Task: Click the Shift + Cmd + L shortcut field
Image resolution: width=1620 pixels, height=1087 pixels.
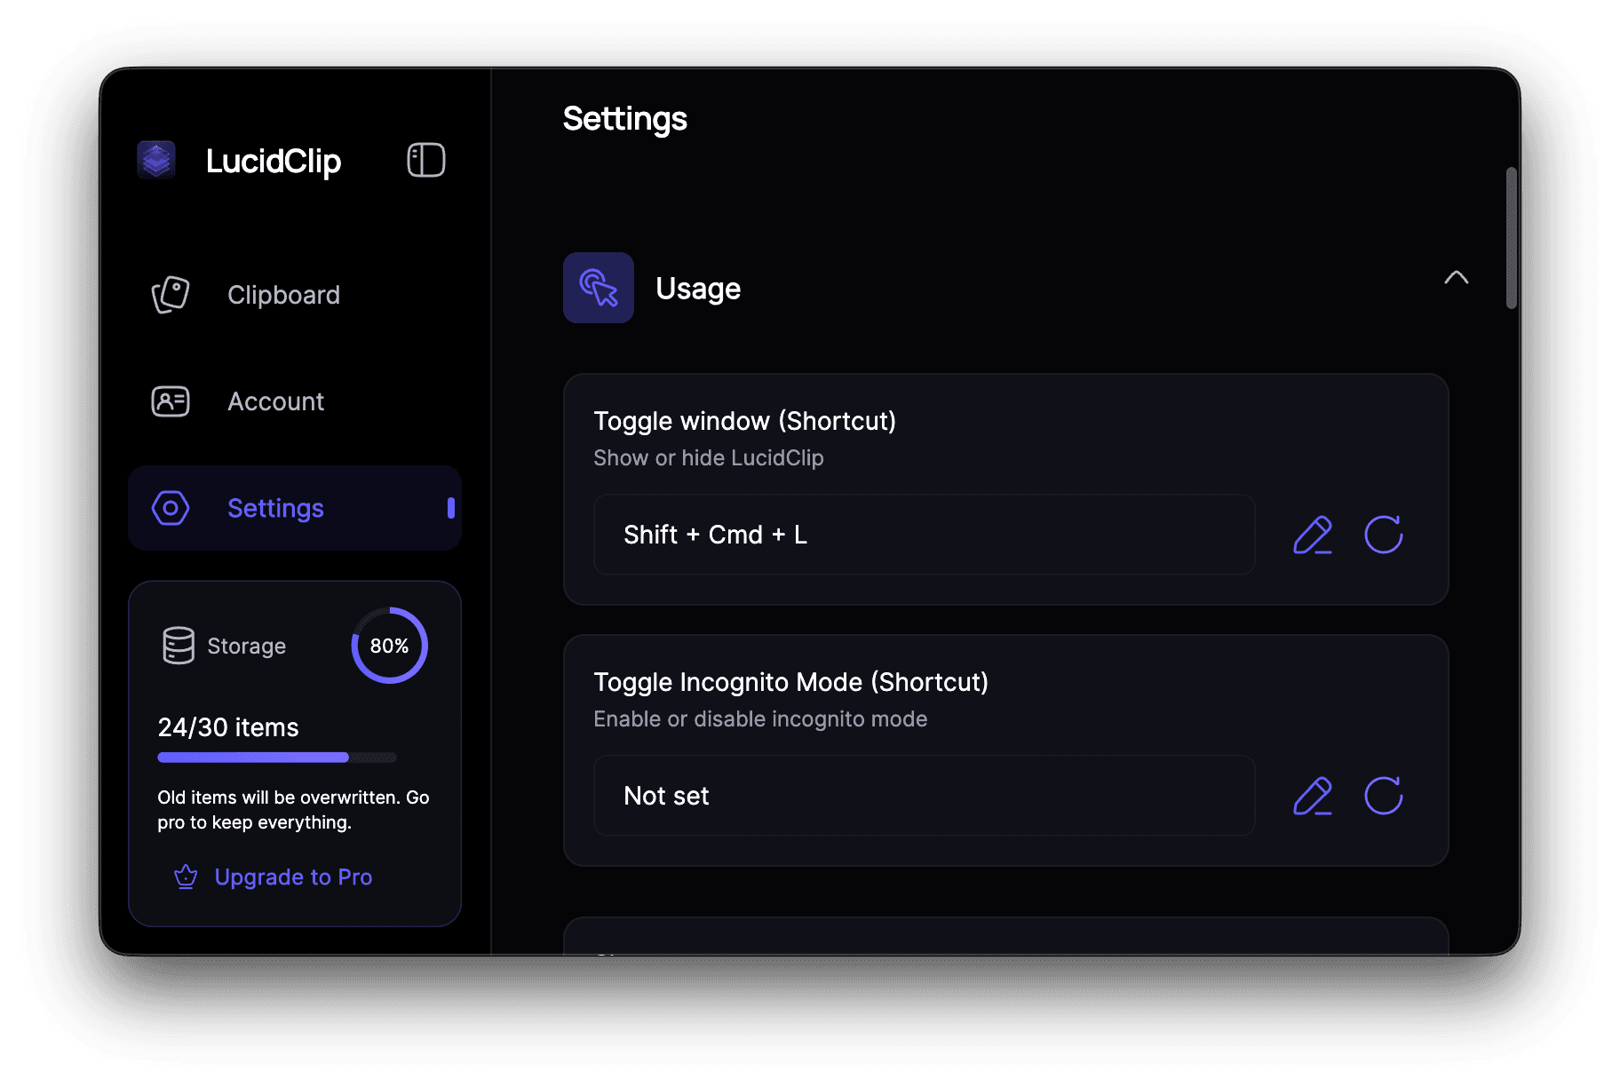Action: 924,535
